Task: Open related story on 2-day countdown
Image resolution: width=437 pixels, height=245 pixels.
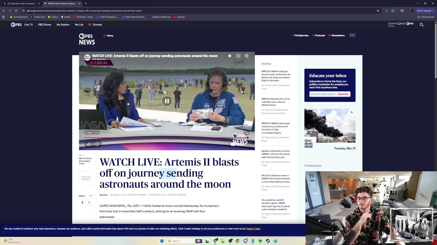Action: click(276, 128)
